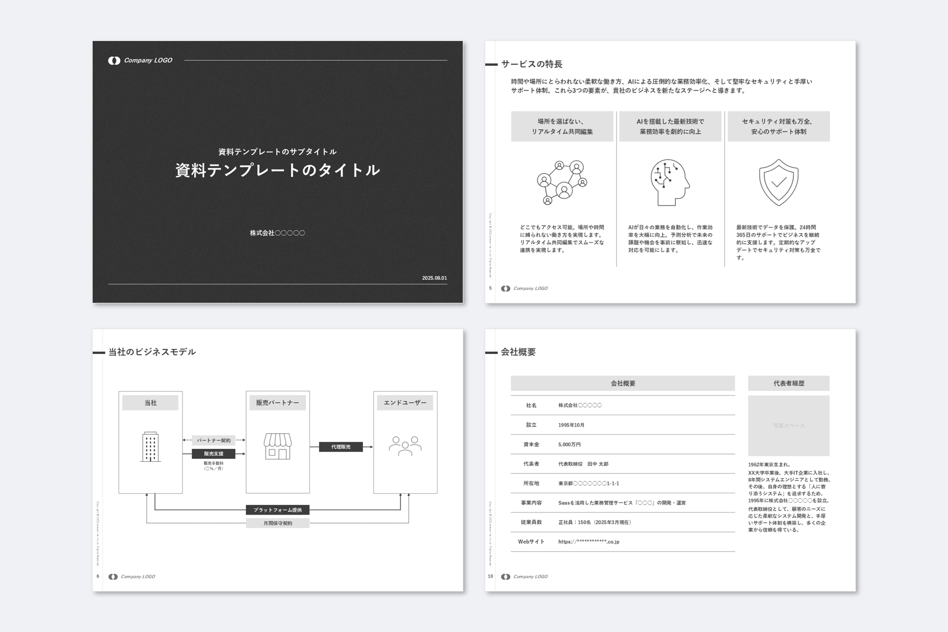
Task: Click the storefront icon under 販売パートナー
Action: [x=277, y=447]
